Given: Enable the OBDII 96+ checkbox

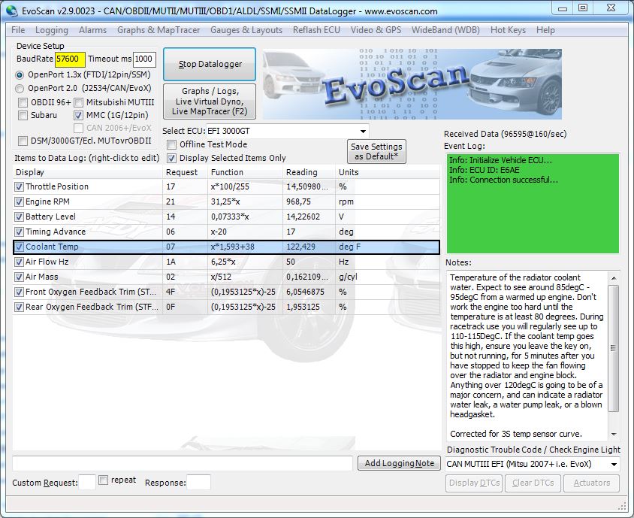Looking at the screenshot, I should point(23,102).
